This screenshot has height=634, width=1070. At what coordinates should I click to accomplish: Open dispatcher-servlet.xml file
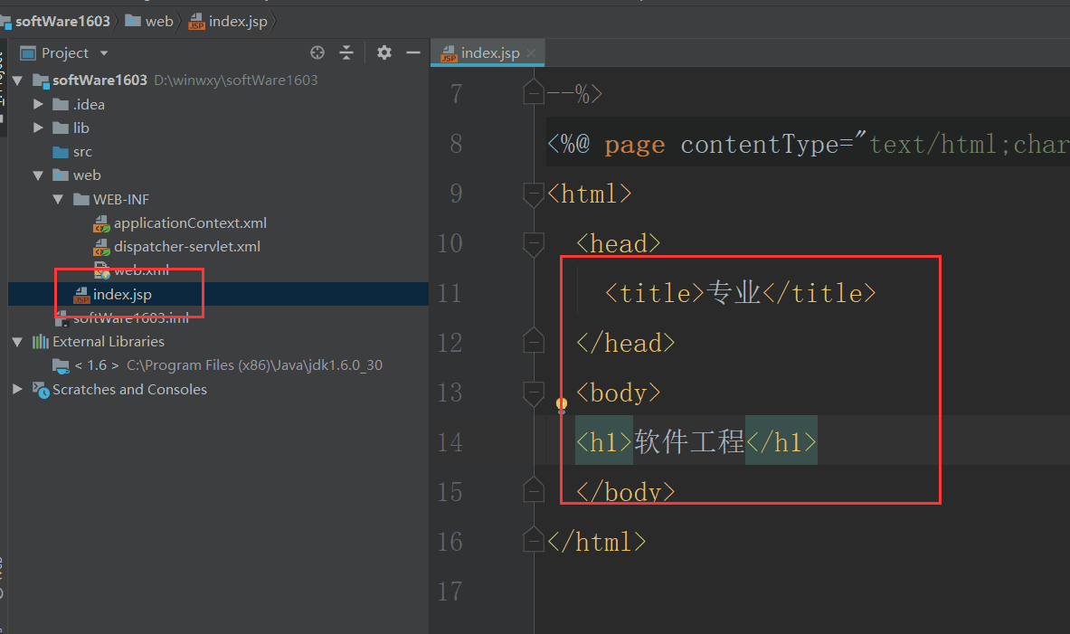coord(187,246)
